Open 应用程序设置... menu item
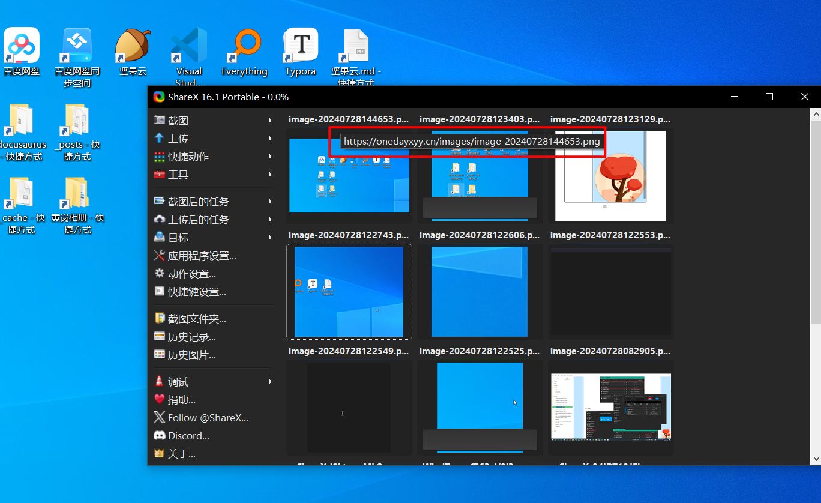Screen dimensions: 821x503 coord(202,256)
